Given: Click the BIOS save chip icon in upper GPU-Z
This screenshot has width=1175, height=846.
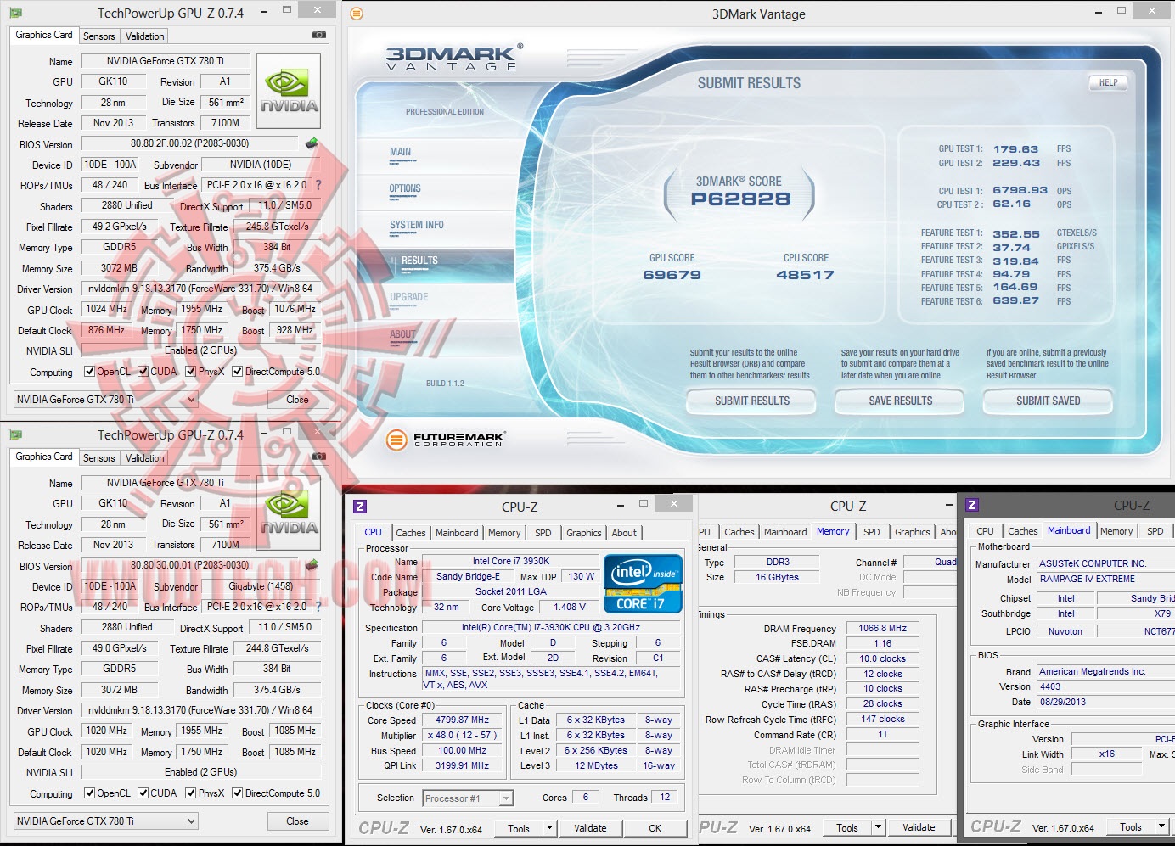Looking at the screenshot, I should click(312, 143).
